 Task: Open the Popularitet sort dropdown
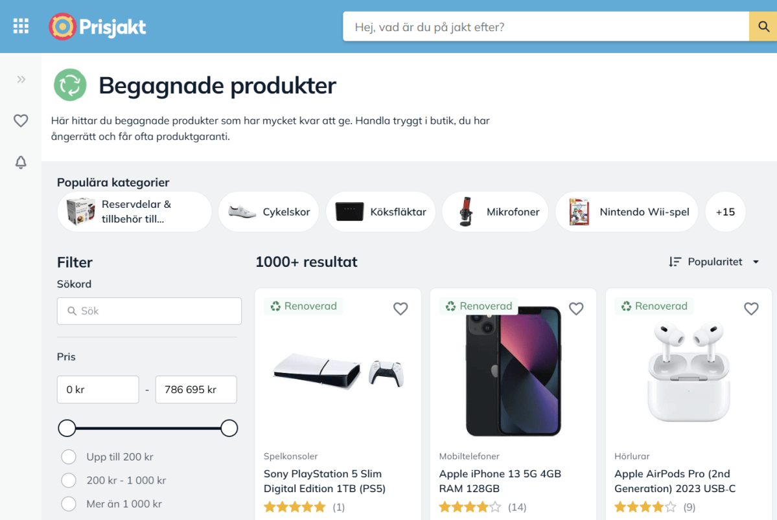coord(714,262)
